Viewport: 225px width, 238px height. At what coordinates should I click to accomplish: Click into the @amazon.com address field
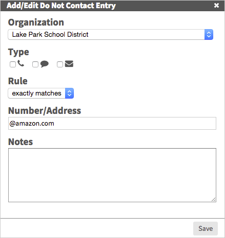(x=112, y=123)
